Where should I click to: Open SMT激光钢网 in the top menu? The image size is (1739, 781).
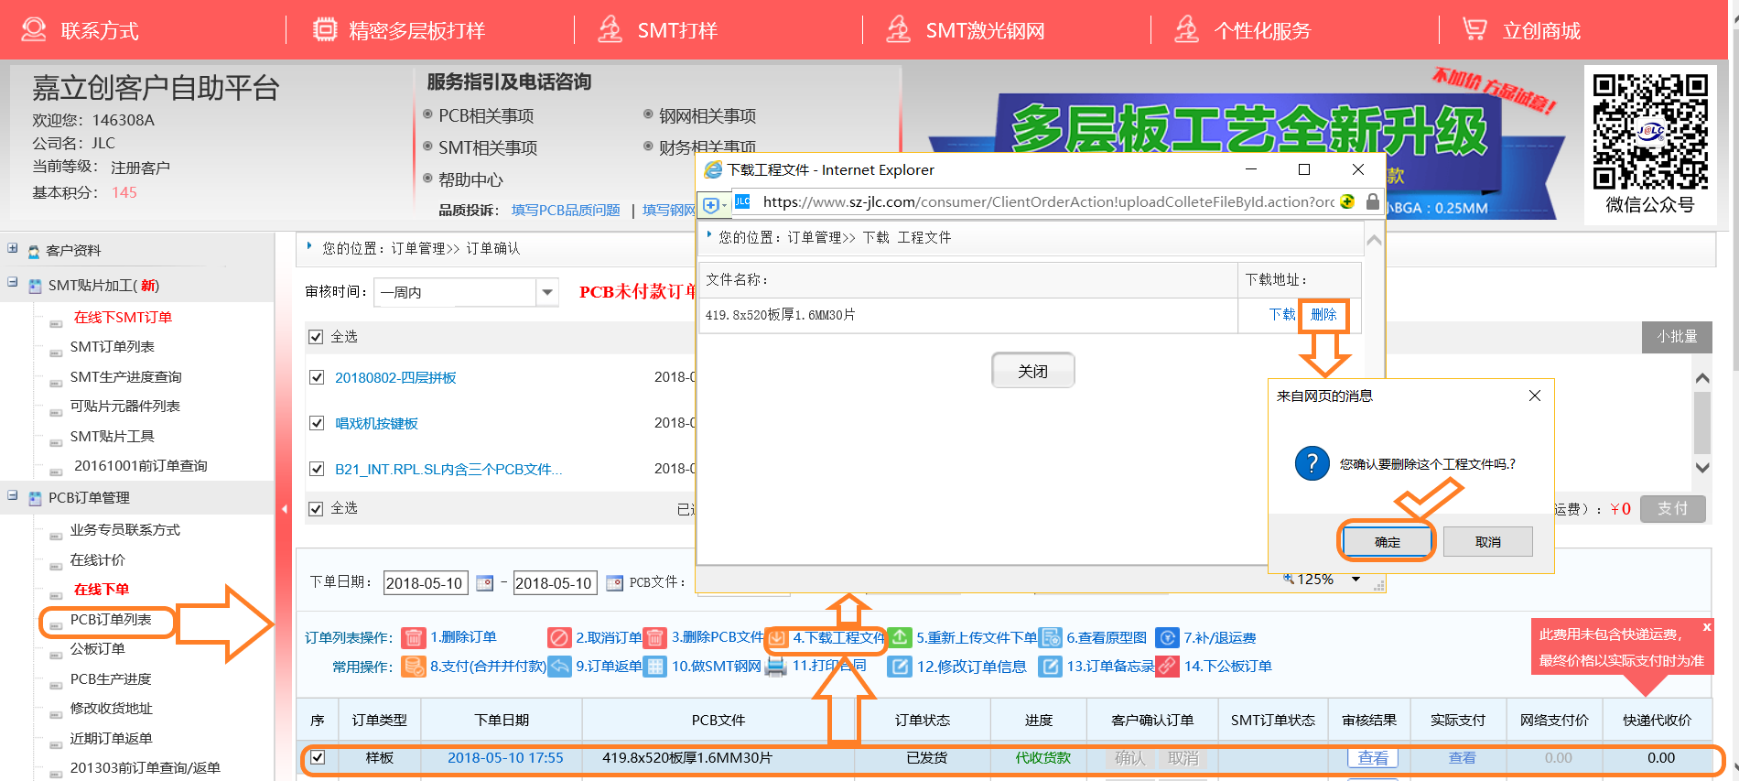(985, 31)
